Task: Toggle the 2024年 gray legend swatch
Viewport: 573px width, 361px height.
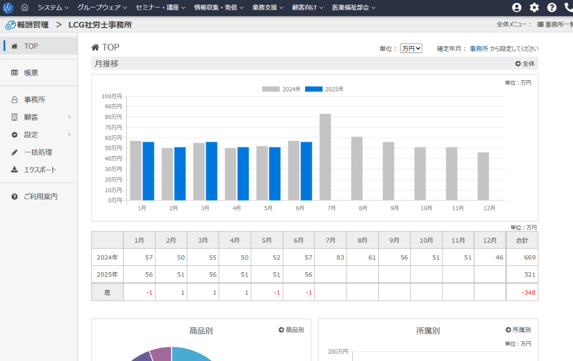Action: tap(271, 89)
